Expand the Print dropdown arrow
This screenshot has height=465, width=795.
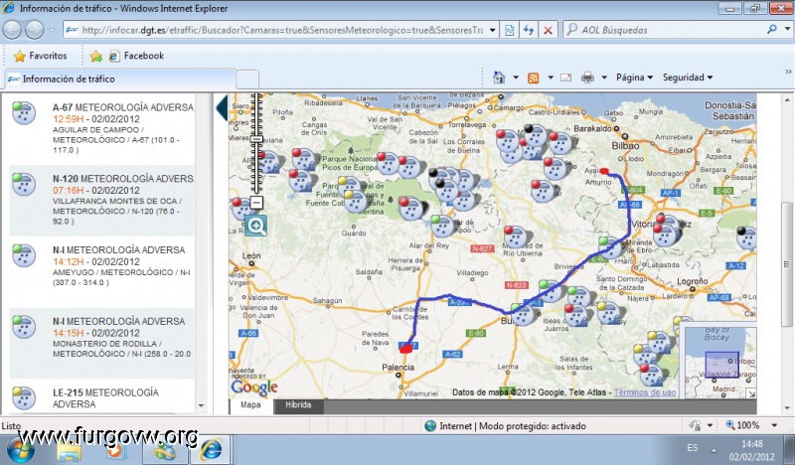point(604,77)
